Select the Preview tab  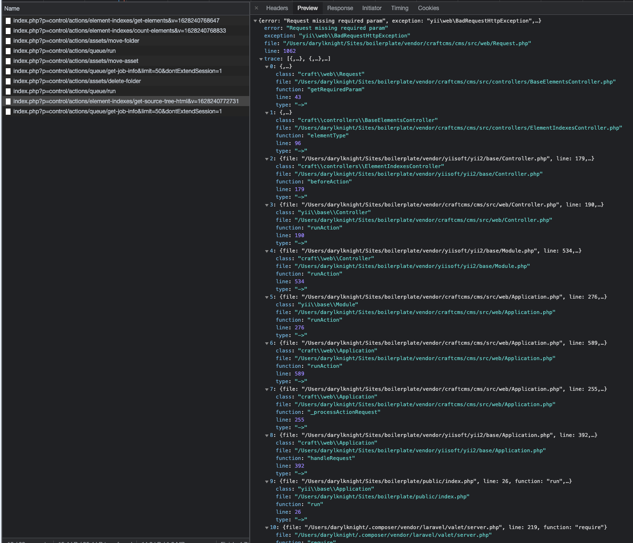coord(307,8)
